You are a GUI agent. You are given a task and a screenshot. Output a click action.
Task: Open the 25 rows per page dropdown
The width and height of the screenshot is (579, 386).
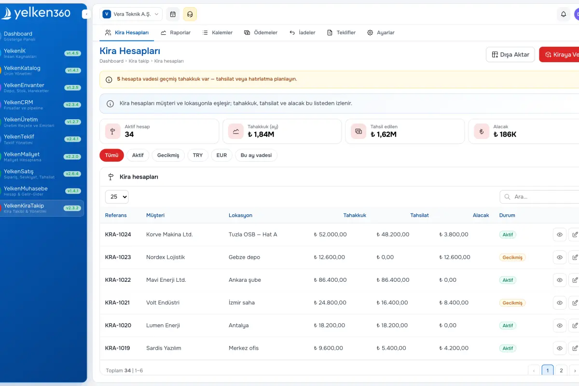[117, 196]
